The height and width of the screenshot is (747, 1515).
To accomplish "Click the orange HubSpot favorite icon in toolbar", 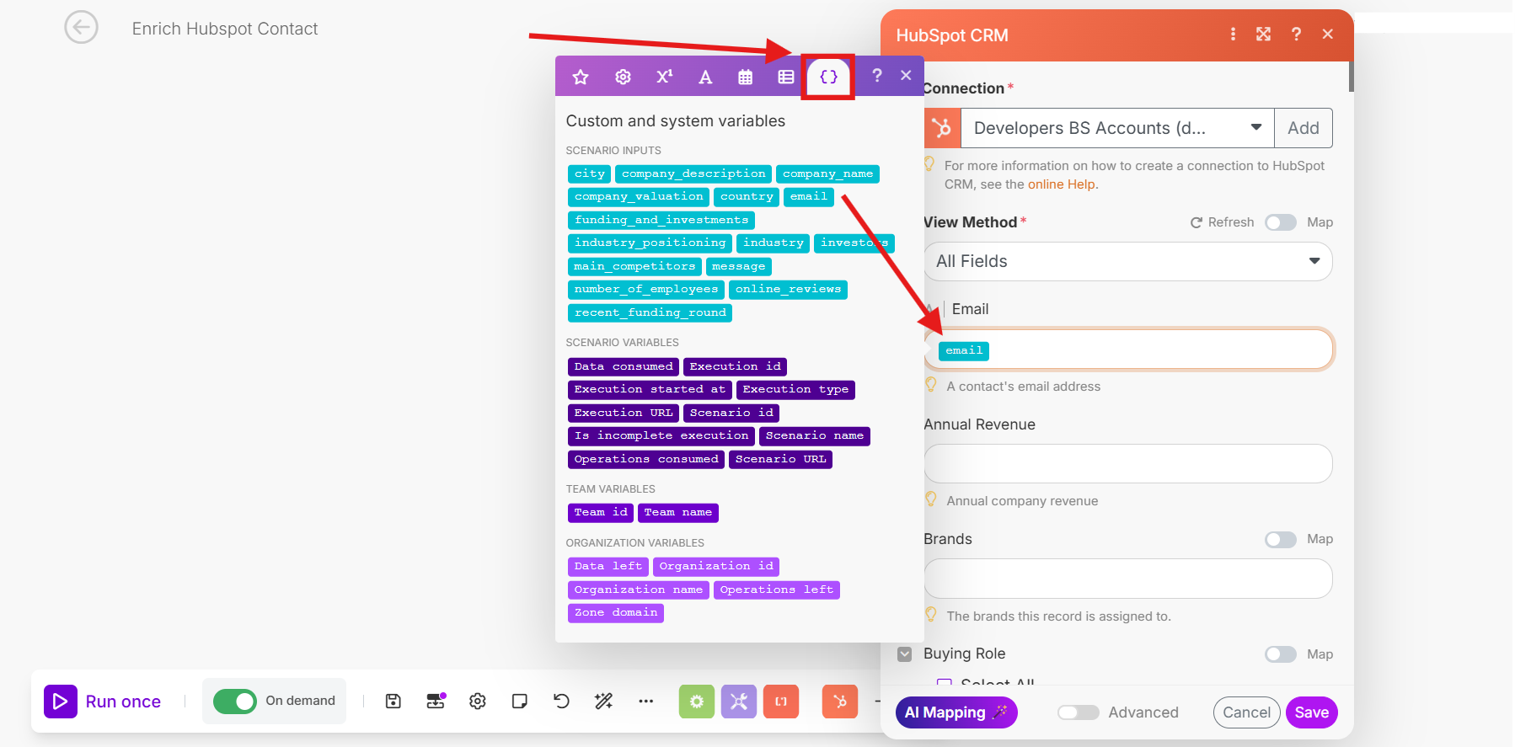I will point(840,701).
